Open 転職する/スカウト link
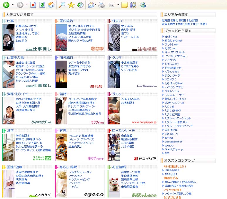Screen dimensions: 227x199 click(x=27, y=26)
